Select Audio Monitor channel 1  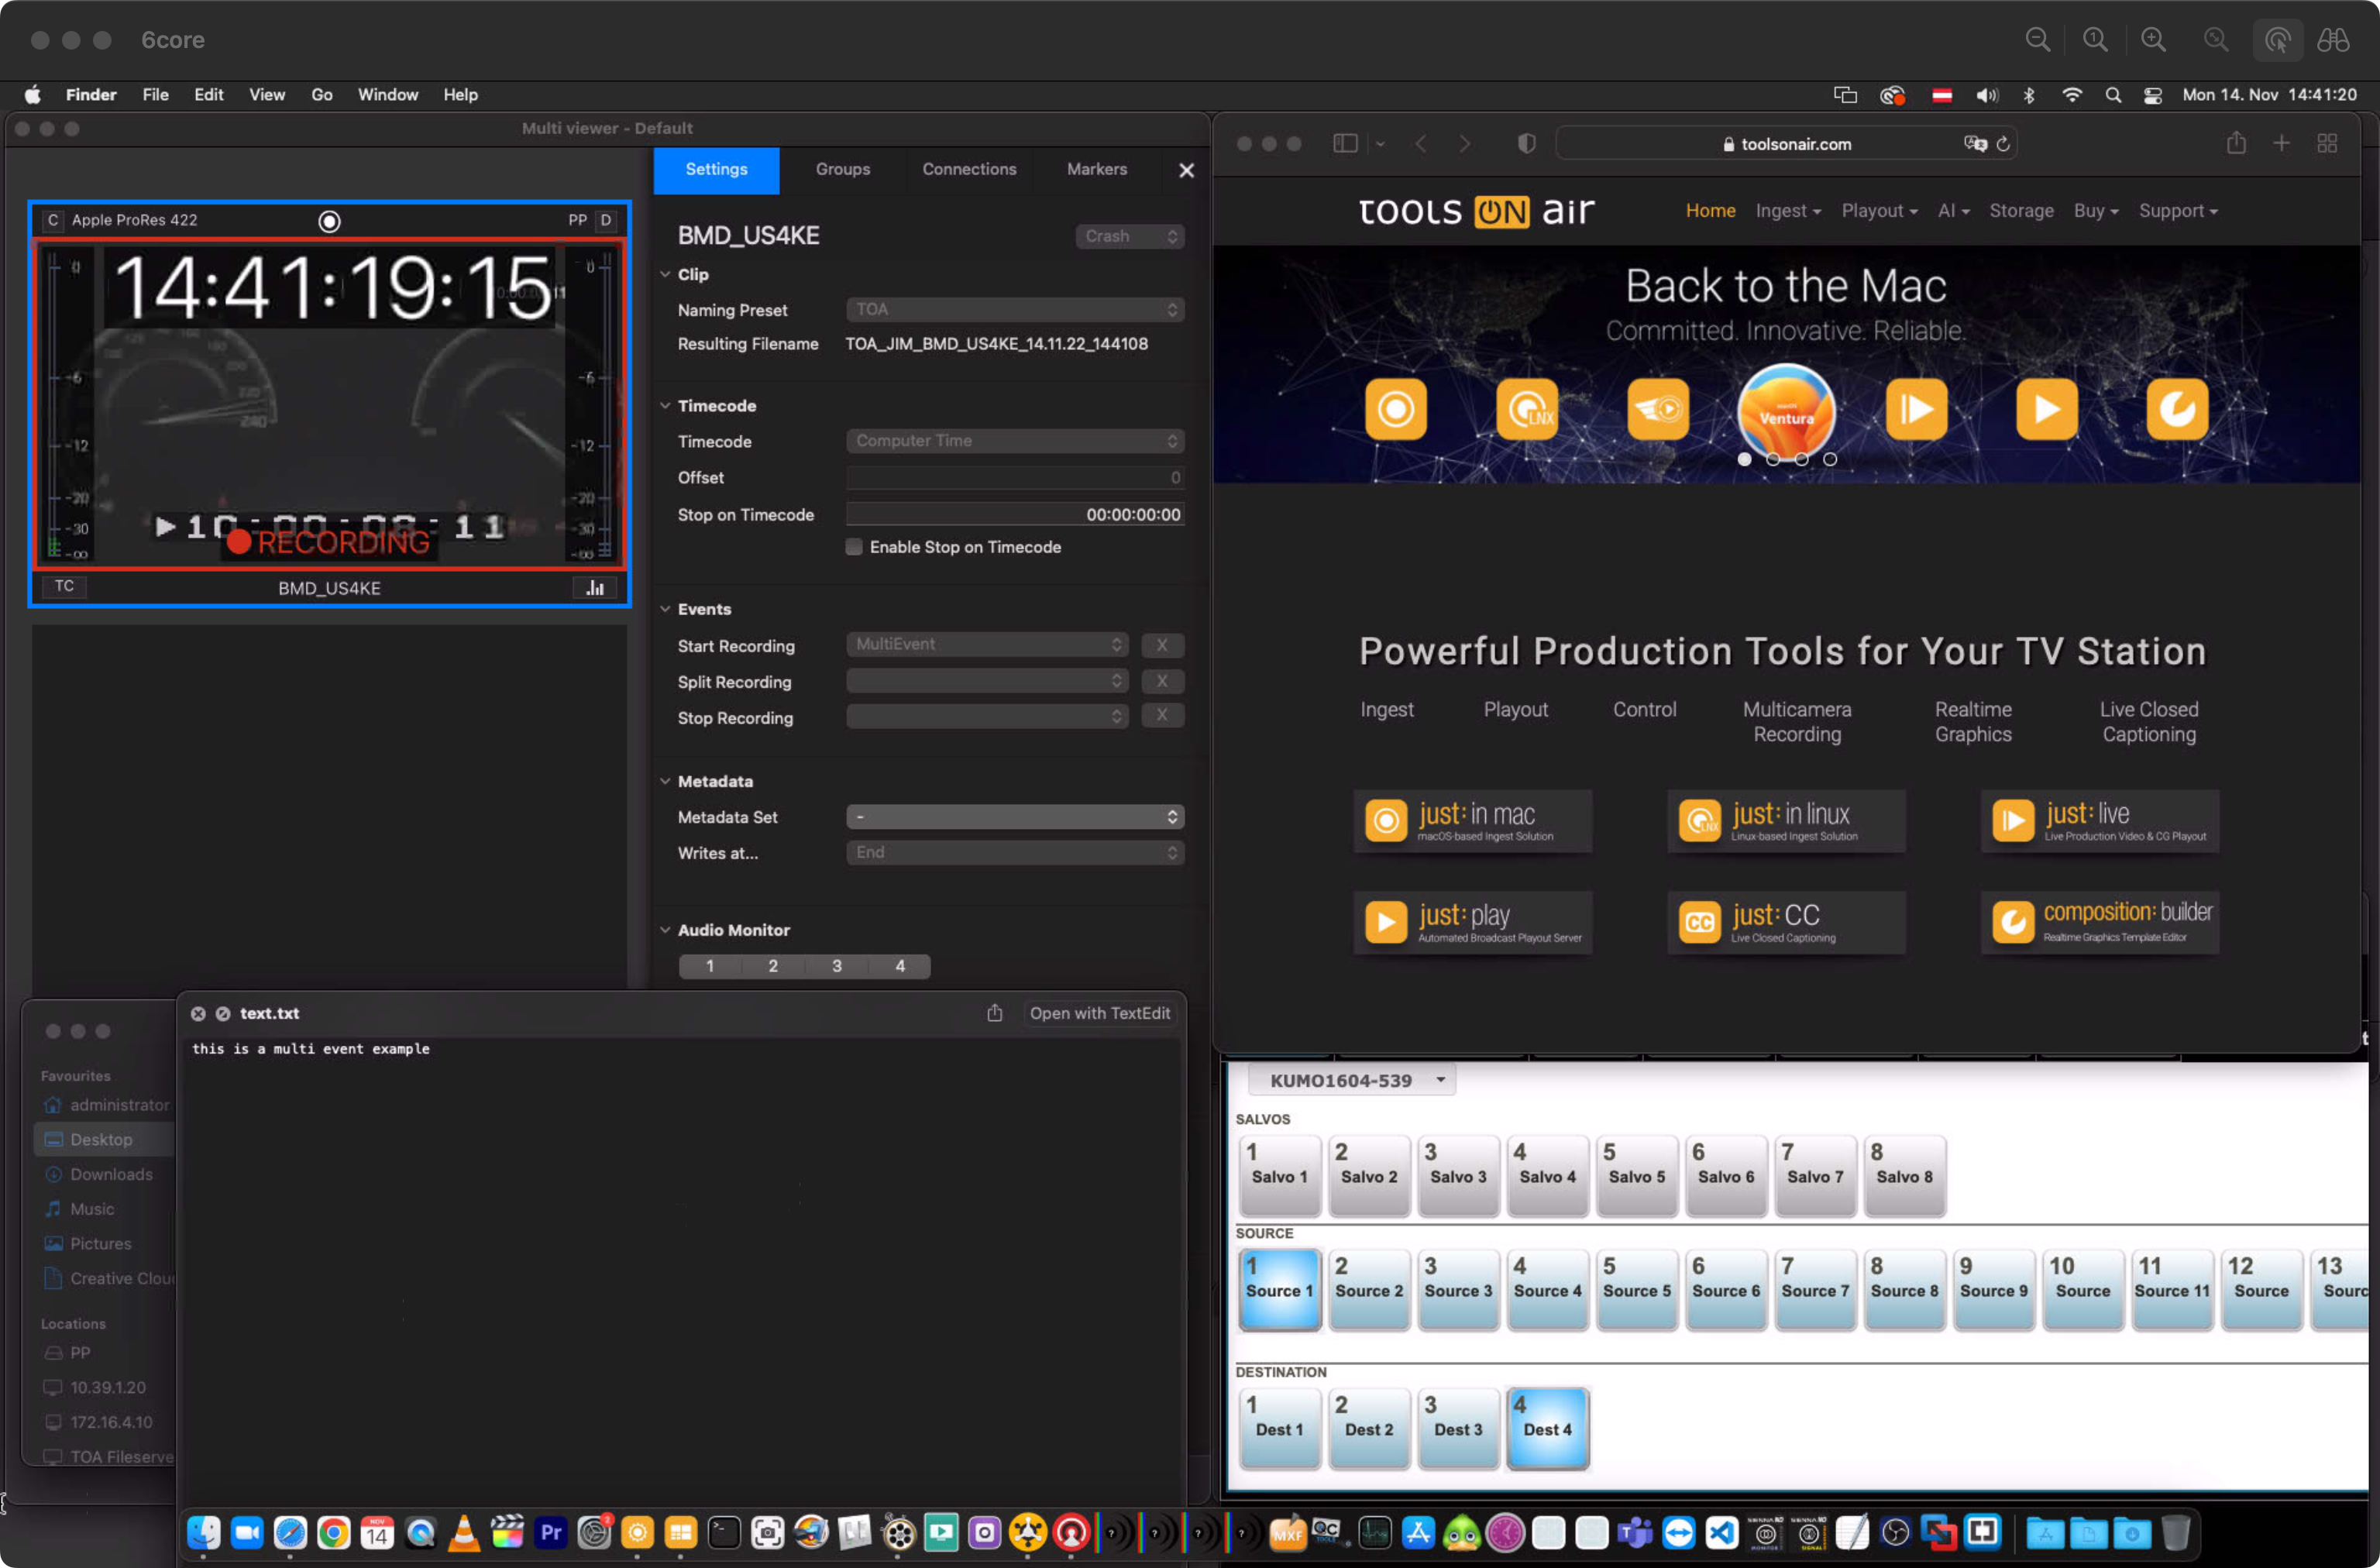pos(710,966)
